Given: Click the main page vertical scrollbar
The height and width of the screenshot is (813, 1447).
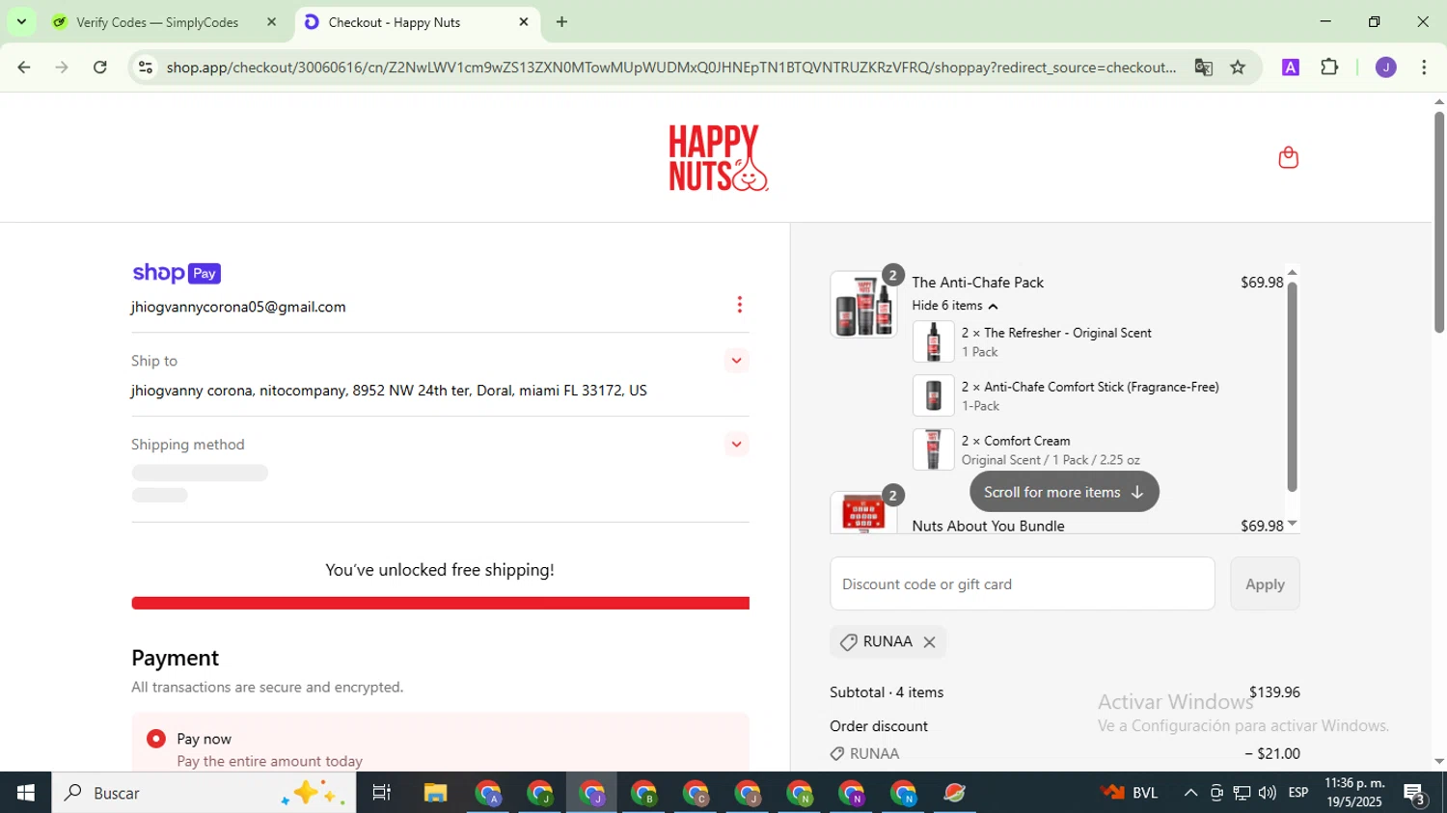Looking at the screenshot, I should point(1438,222).
